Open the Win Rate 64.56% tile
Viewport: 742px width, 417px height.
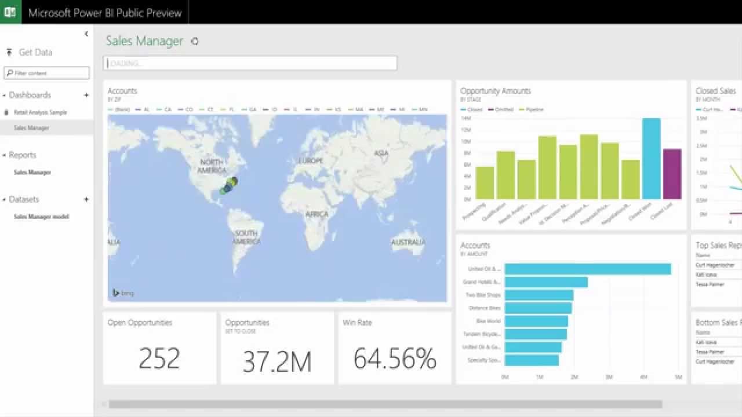point(395,348)
